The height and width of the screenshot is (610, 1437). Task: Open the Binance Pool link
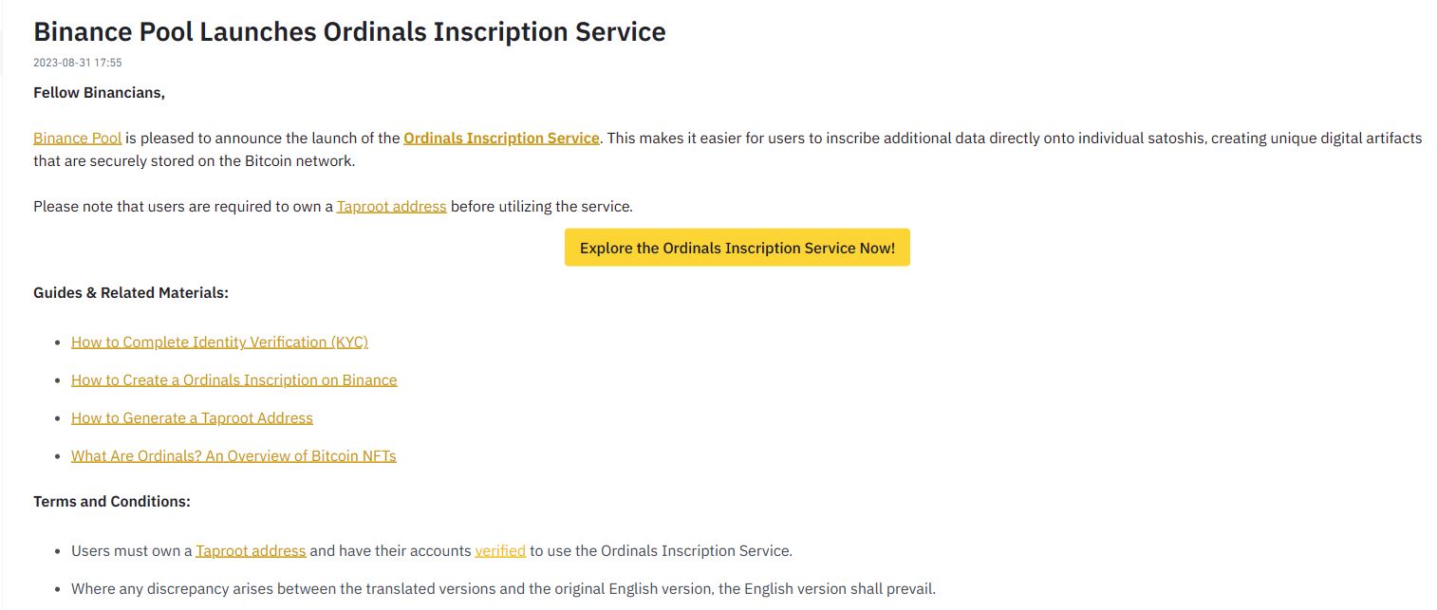tap(78, 138)
